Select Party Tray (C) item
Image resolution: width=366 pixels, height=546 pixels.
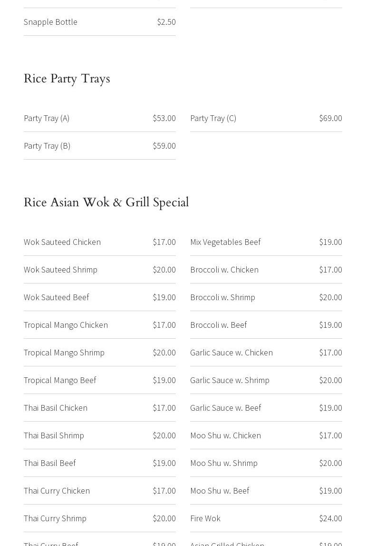tap(213, 118)
